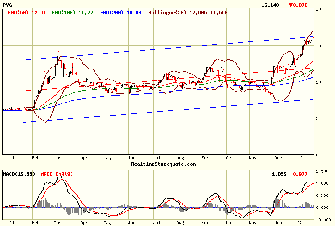Select the Jun marker on price chart axis

131,158
